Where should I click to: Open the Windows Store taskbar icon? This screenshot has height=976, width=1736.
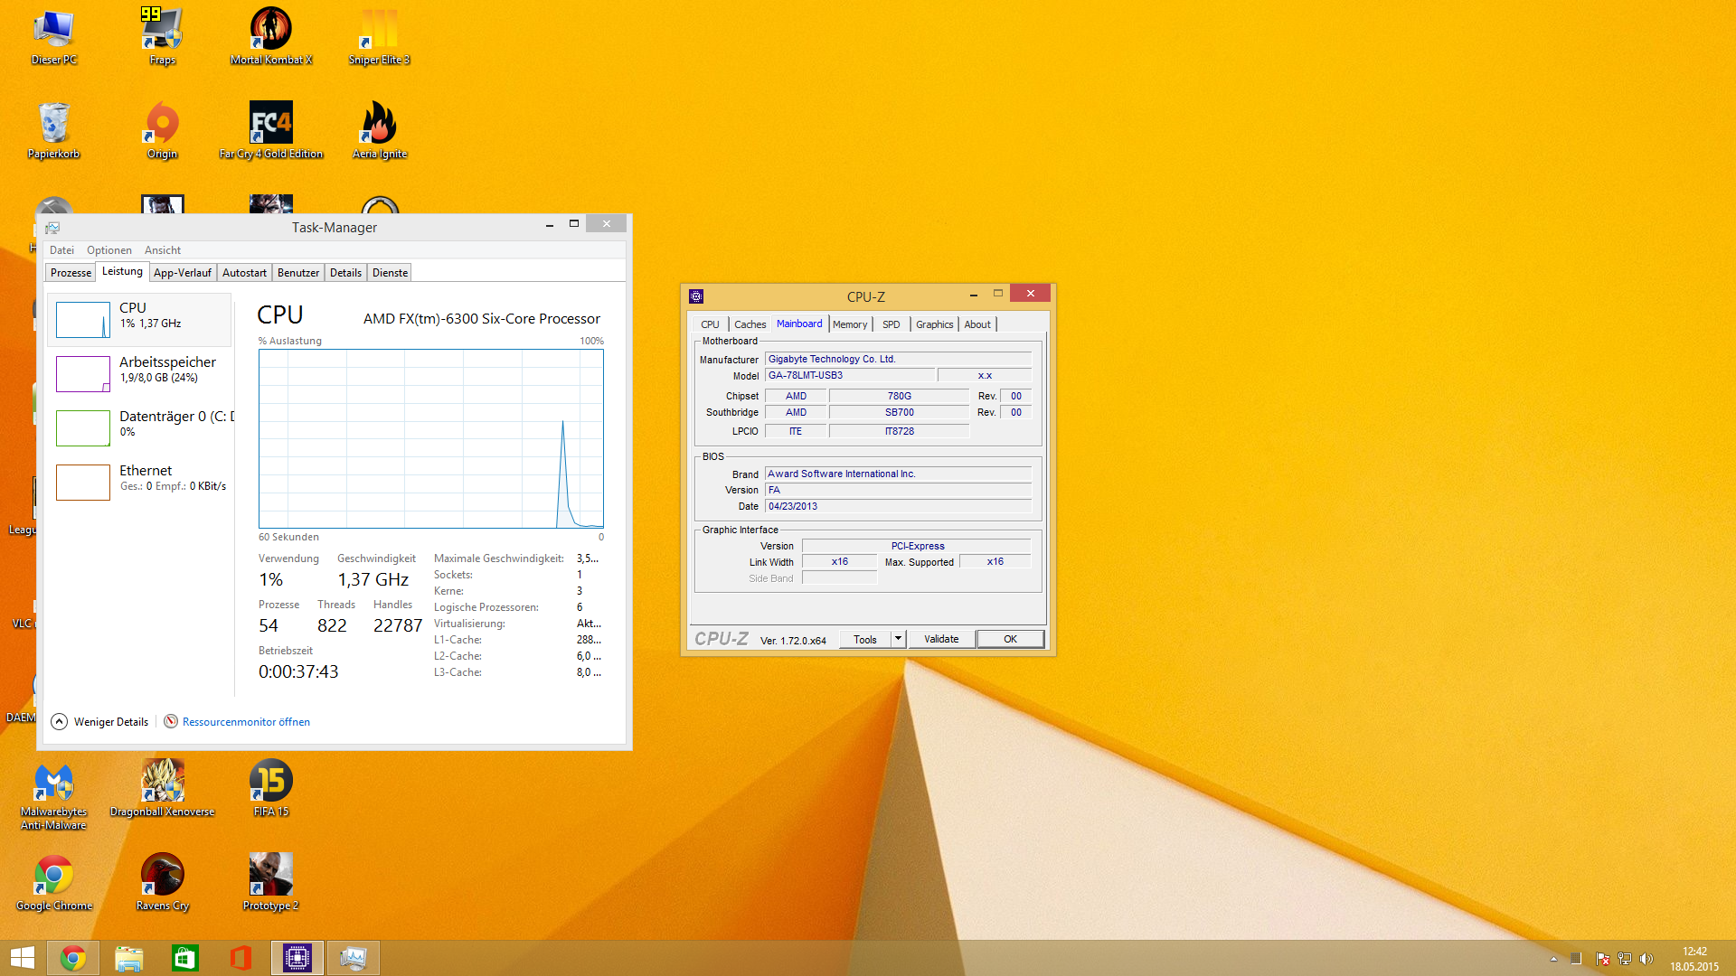click(x=184, y=957)
